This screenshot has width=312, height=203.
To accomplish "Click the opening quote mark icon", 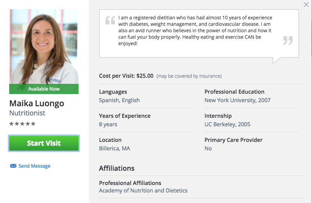I will (110, 20).
